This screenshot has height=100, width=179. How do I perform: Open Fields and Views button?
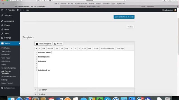click(43, 44)
